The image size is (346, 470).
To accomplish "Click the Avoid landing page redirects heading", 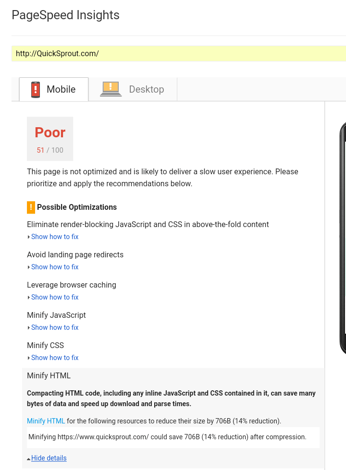I will click(75, 254).
